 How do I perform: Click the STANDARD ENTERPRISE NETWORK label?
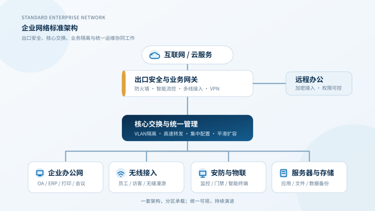coord(63,18)
